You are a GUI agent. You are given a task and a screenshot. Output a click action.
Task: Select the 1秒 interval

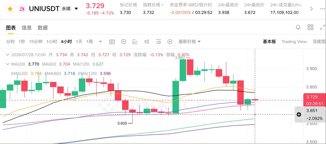[x=22, y=42]
